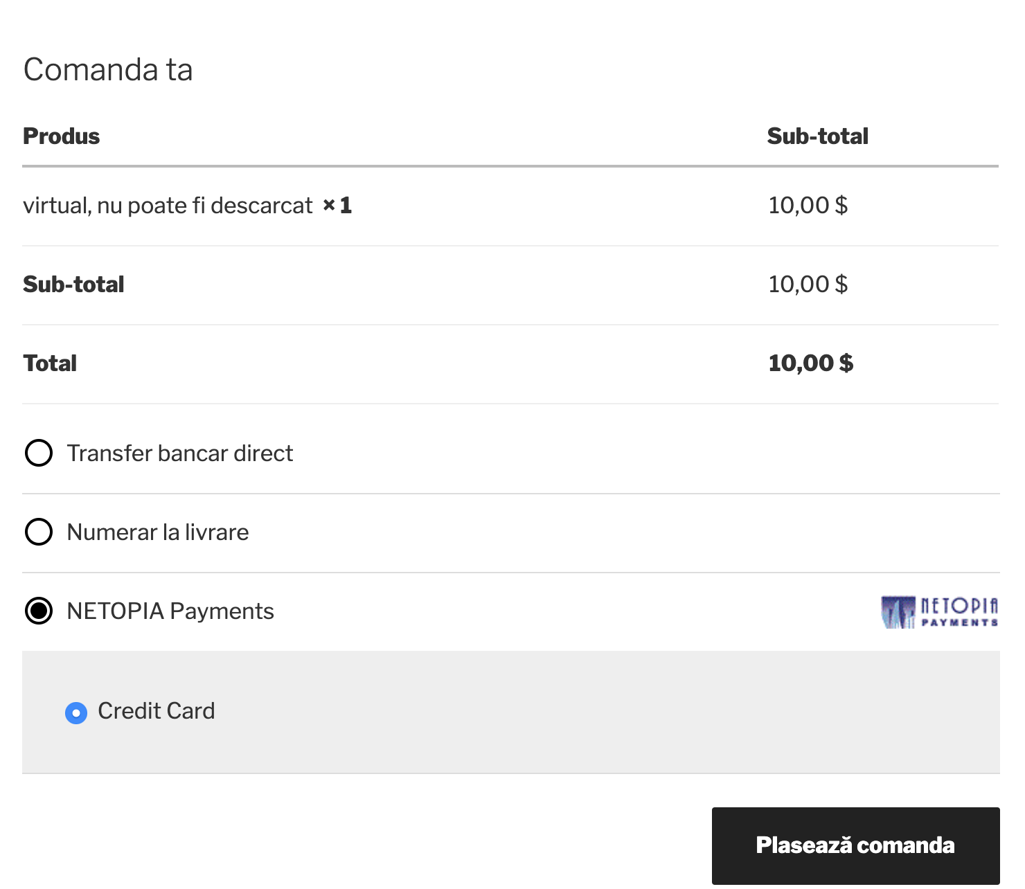The width and height of the screenshot is (1025, 889).
Task: Select the NETOPIA Payments radio button
Action: pos(39,611)
